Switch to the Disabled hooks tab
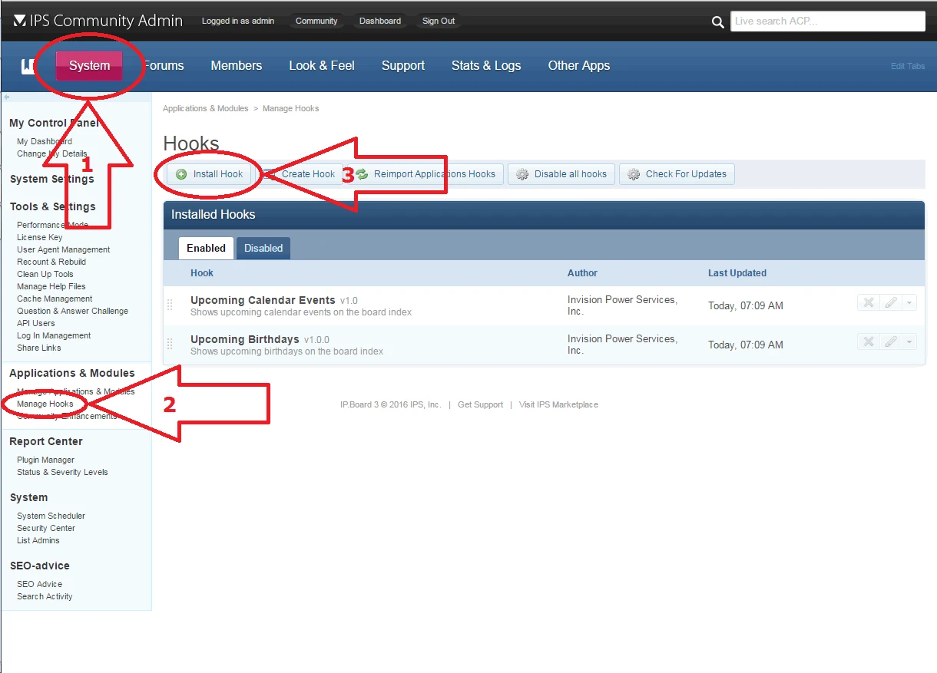The height and width of the screenshot is (673, 937). pos(263,248)
